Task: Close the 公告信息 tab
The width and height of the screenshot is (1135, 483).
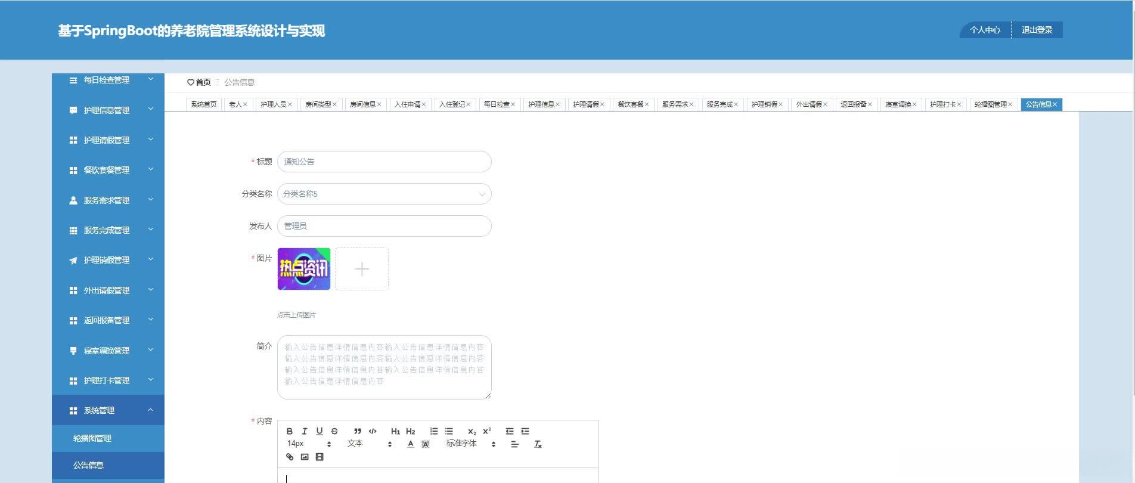Action: (1055, 104)
